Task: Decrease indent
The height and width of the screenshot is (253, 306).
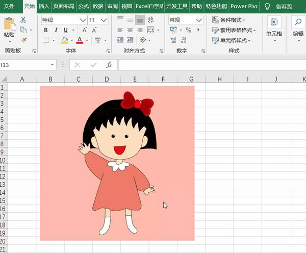Action: click(x=120, y=40)
